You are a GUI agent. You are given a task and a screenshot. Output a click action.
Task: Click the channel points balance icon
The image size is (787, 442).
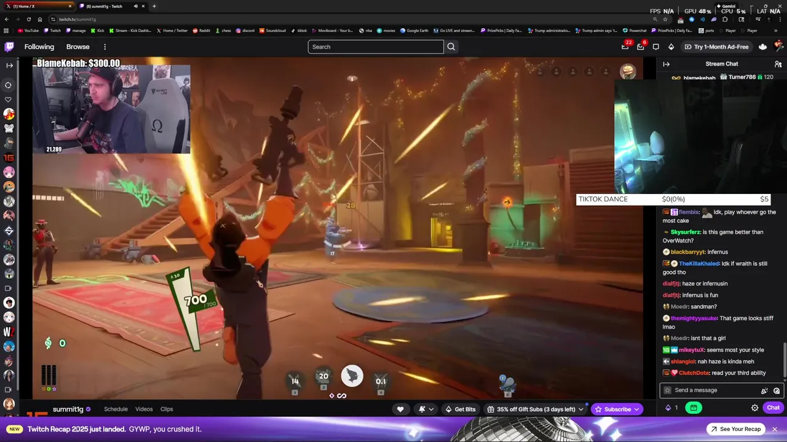pos(672,408)
